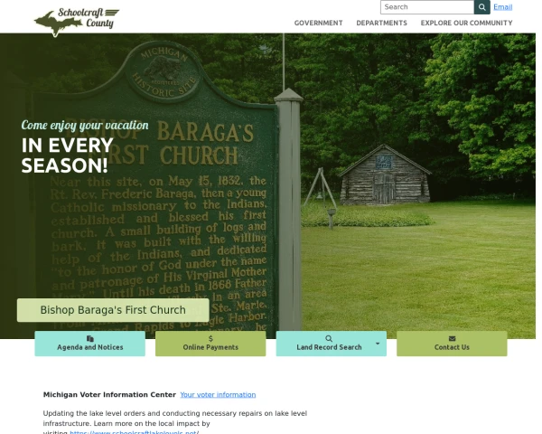Open the Email link
542x434 pixels.
(502, 7)
